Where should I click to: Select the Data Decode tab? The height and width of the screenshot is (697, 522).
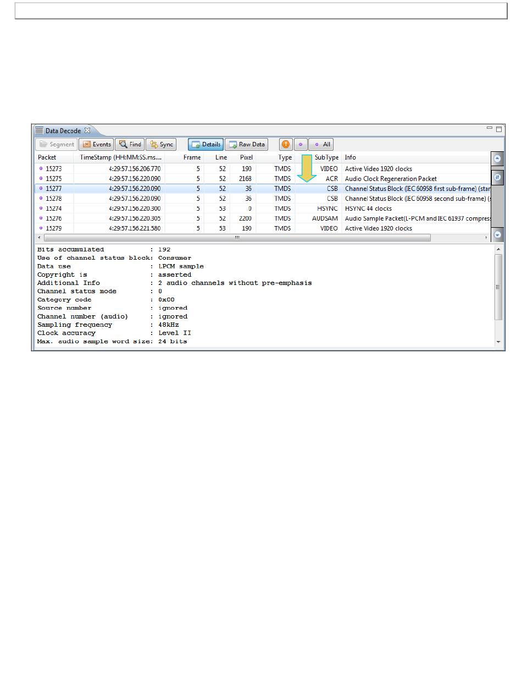pyautogui.click(x=62, y=131)
